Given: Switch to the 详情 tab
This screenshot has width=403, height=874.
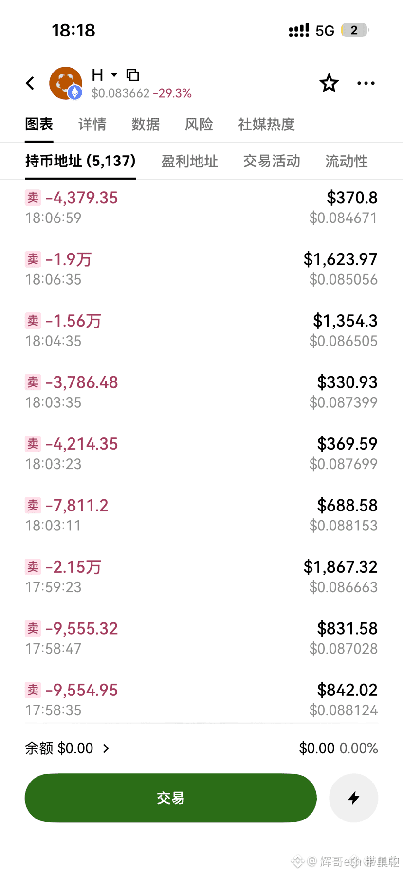Looking at the screenshot, I should coord(92,124).
